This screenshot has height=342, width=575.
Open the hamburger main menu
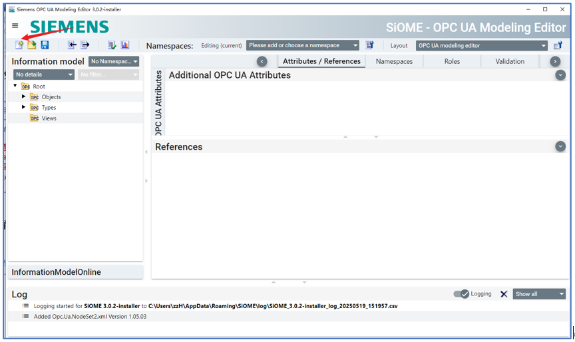[x=15, y=25]
